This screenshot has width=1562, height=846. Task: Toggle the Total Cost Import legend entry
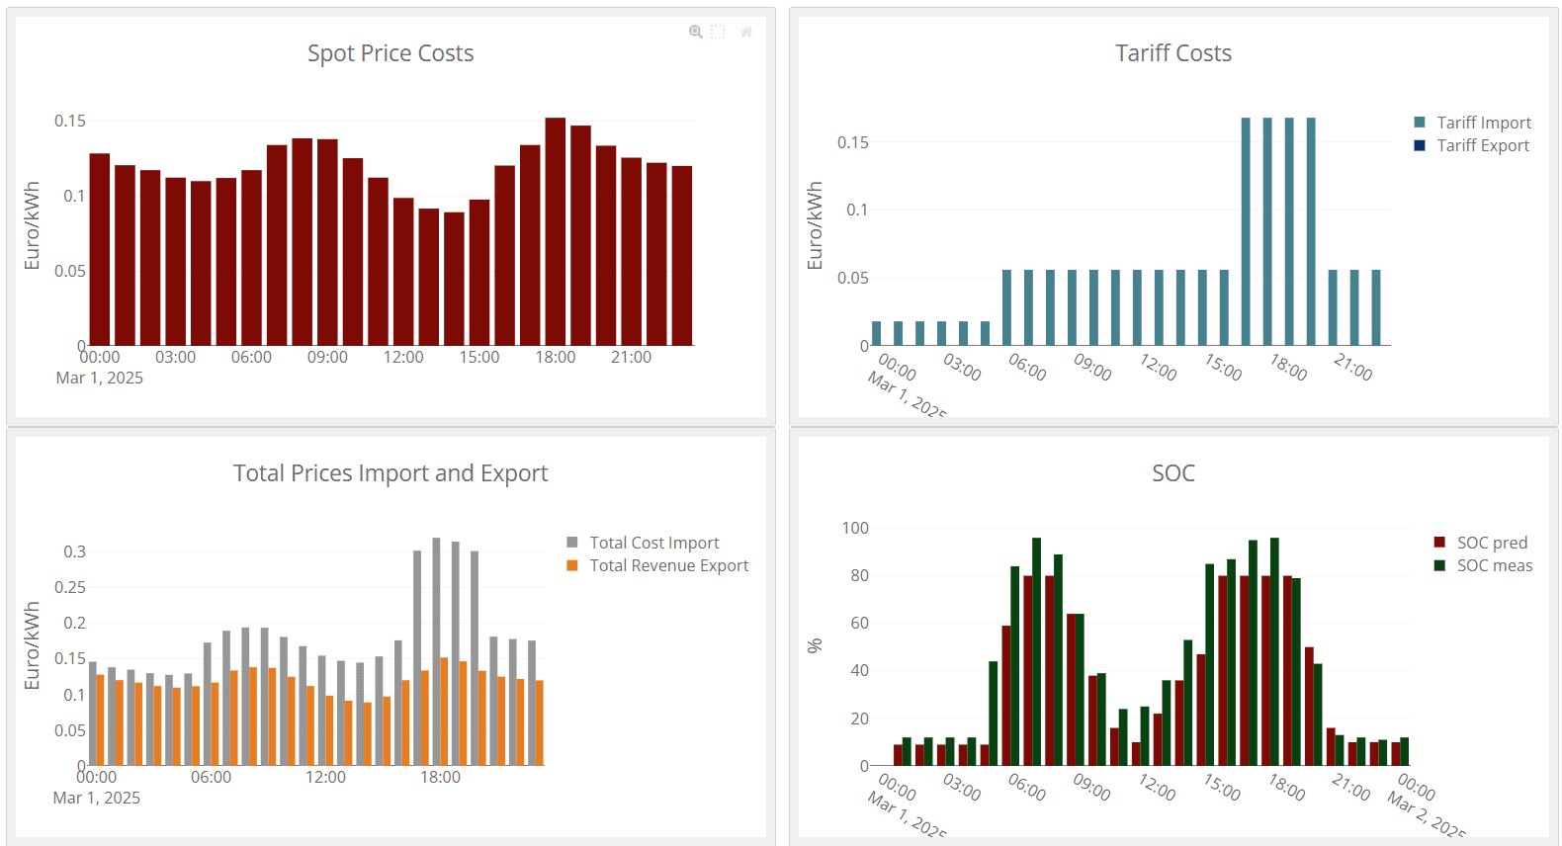click(x=653, y=543)
